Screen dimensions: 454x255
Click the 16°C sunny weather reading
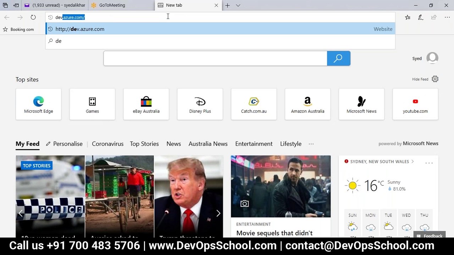[x=375, y=186]
